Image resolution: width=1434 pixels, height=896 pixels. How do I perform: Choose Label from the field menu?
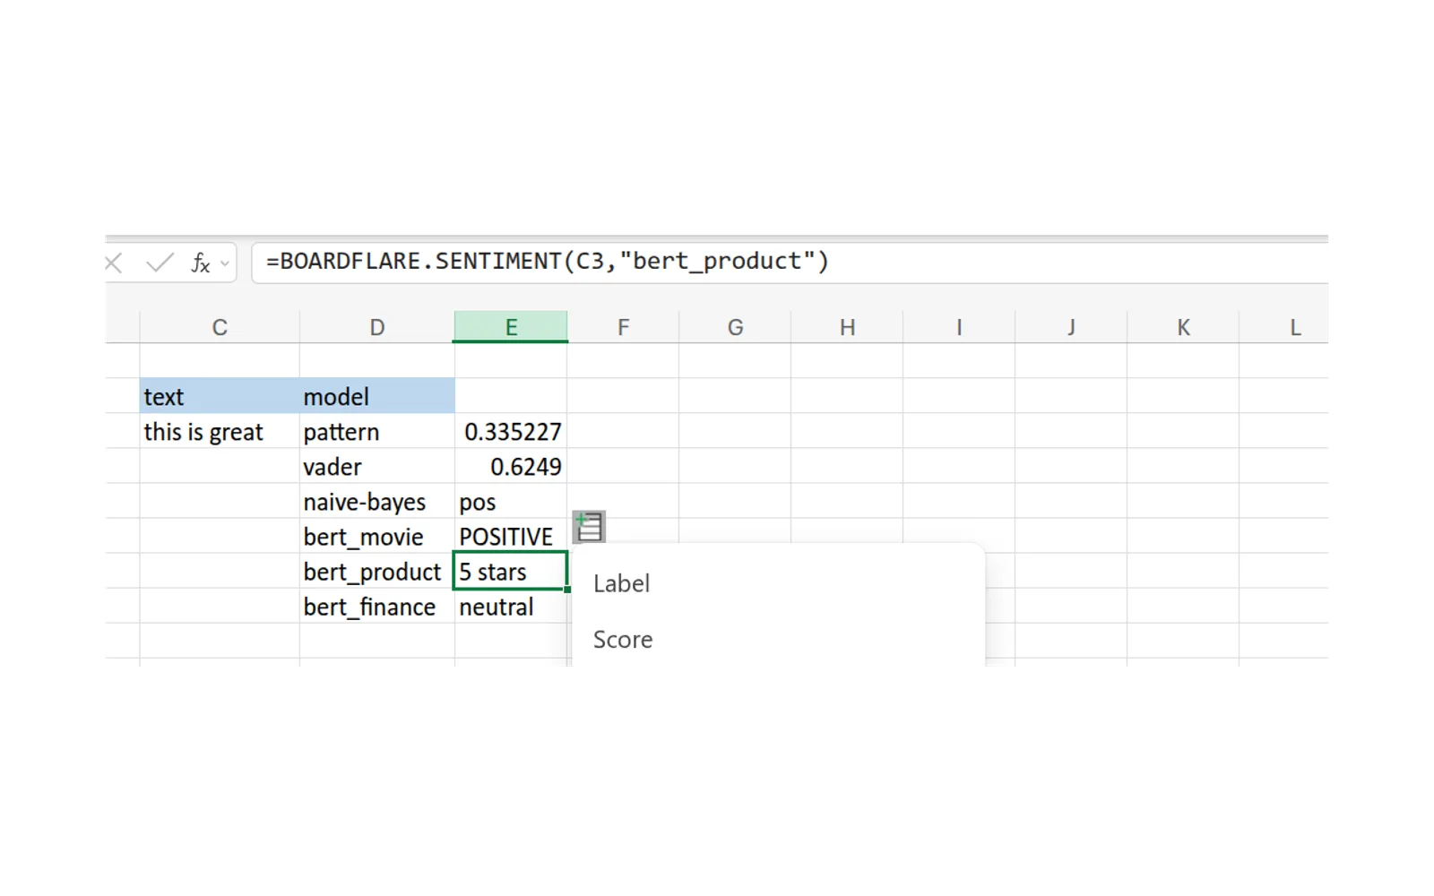(778, 583)
